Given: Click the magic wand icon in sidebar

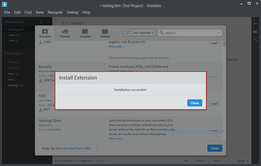Looking at the screenshot, I should click(x=255, y=39).
